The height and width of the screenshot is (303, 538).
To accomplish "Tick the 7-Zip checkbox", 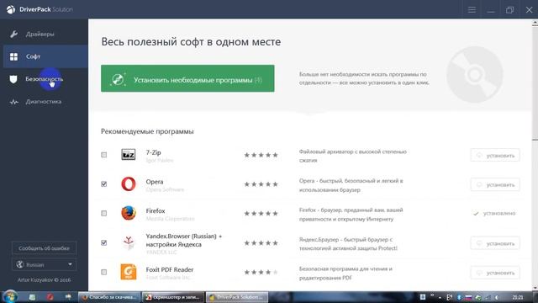I will [104, 155].
